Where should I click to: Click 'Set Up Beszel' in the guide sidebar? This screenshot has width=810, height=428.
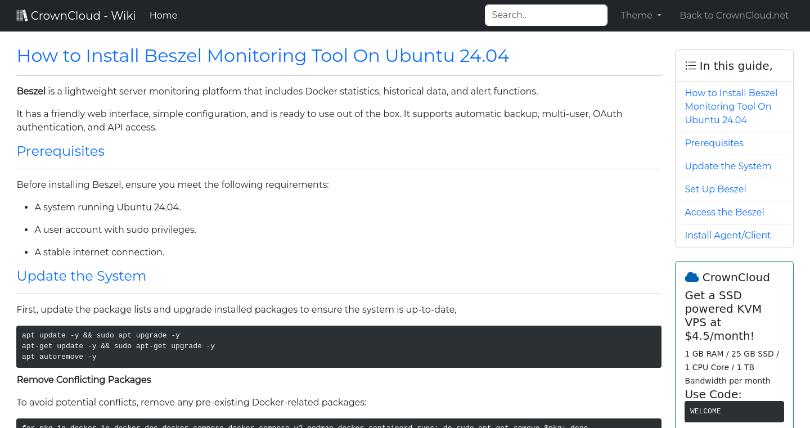click(x=715, y=189)
